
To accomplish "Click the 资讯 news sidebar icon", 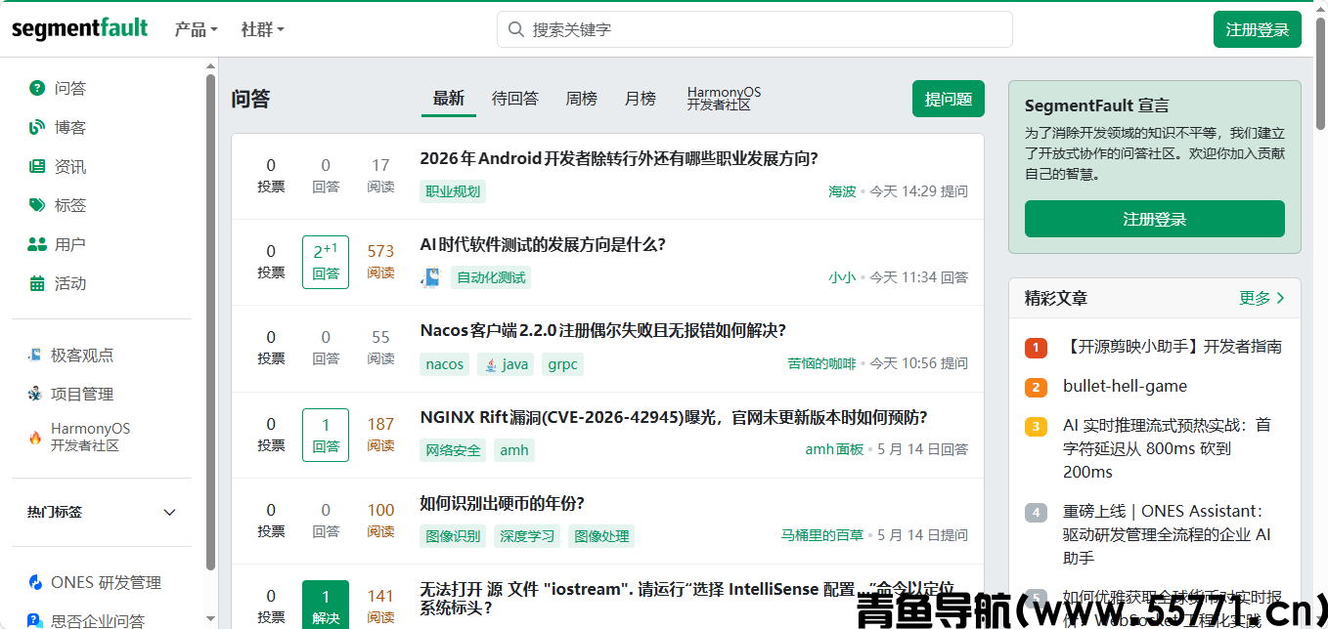I will point(37,166).
